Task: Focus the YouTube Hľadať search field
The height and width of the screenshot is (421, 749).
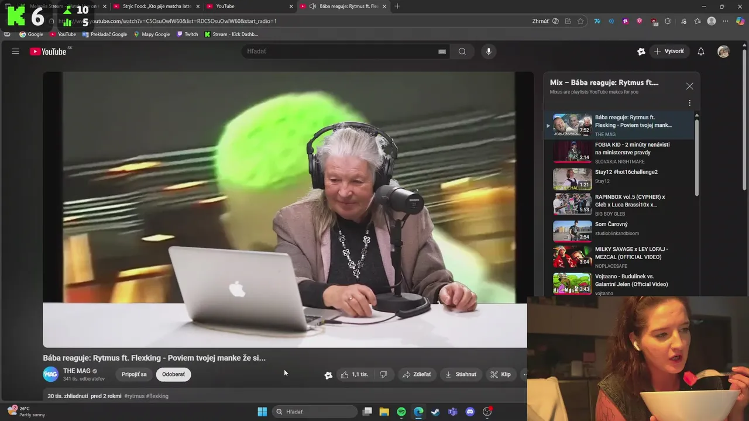Action: (342, 51)
